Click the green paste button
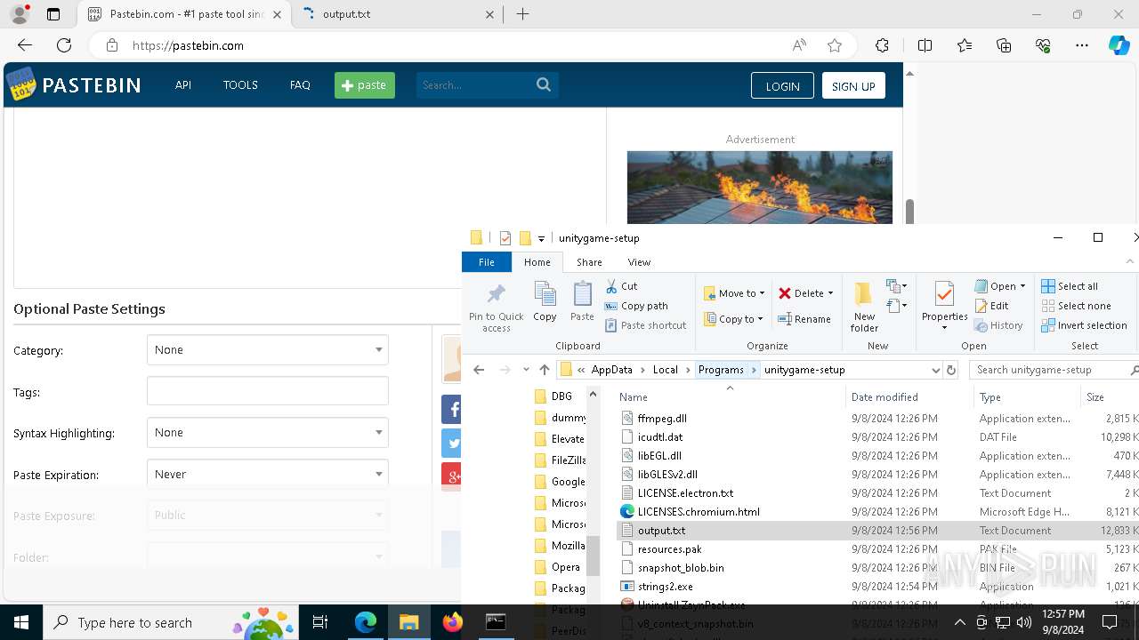This screenshot has width=1139, height=640. coord(365,85)
